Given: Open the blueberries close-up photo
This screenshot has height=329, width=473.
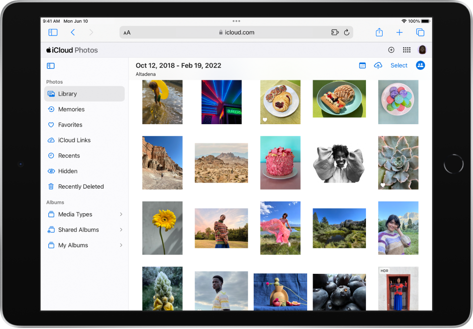Looking at the screenshot, I should (339, 292).
